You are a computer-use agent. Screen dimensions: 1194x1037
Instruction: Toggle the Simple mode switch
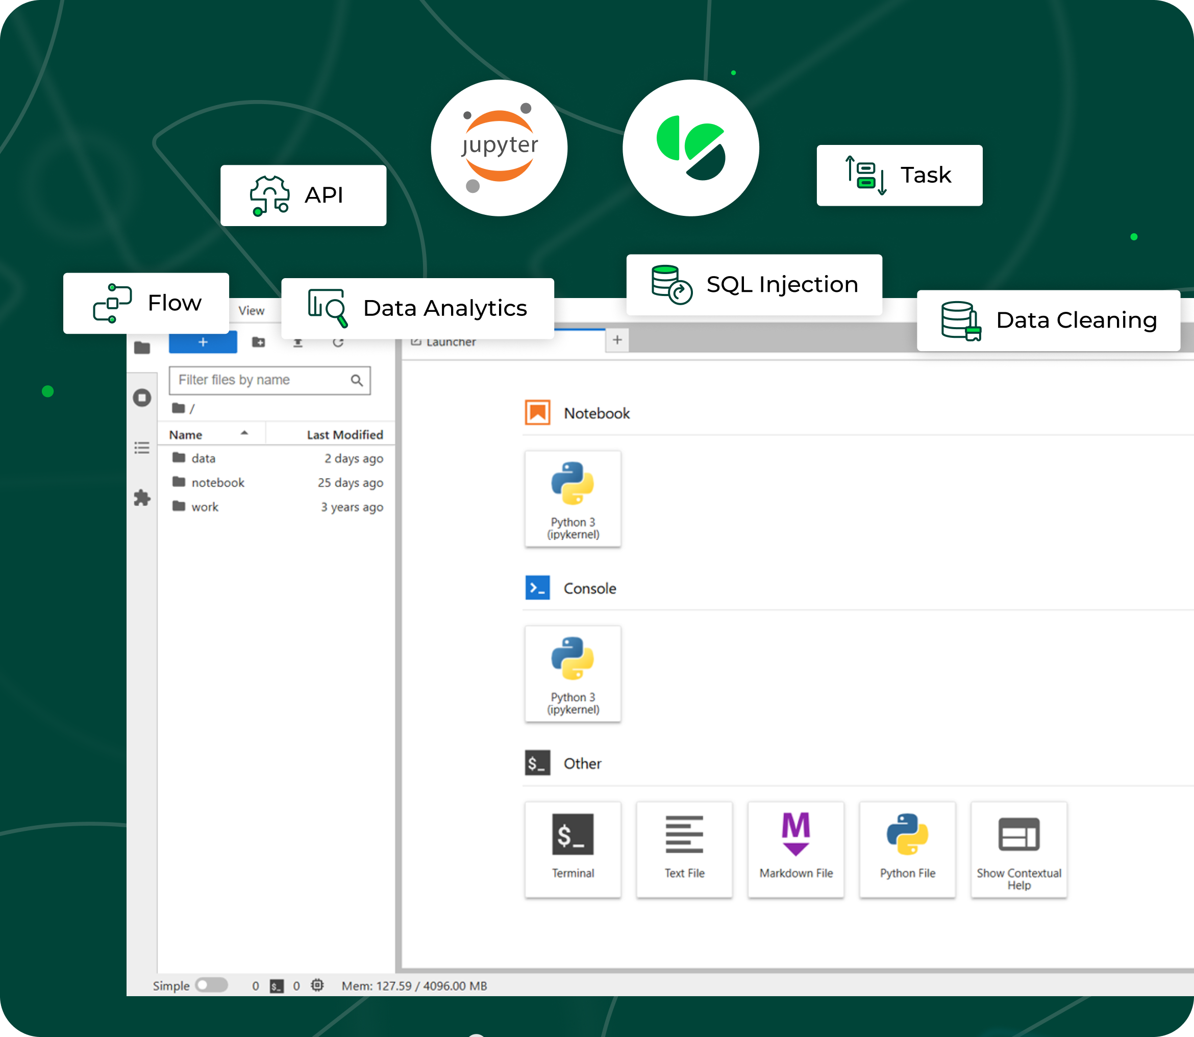(x=211, y=985)
